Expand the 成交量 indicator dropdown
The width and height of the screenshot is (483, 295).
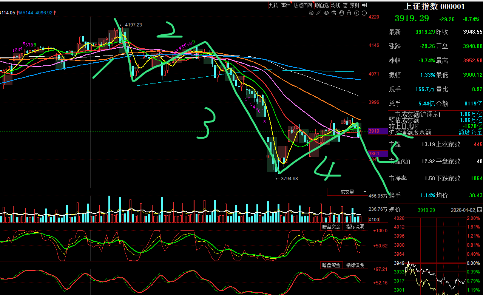pos(365,192)
